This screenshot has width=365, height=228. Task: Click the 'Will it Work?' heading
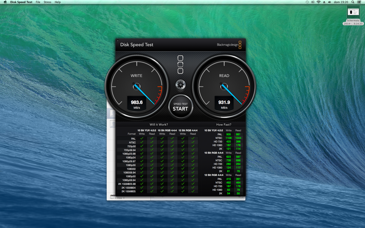coord(159,125)
